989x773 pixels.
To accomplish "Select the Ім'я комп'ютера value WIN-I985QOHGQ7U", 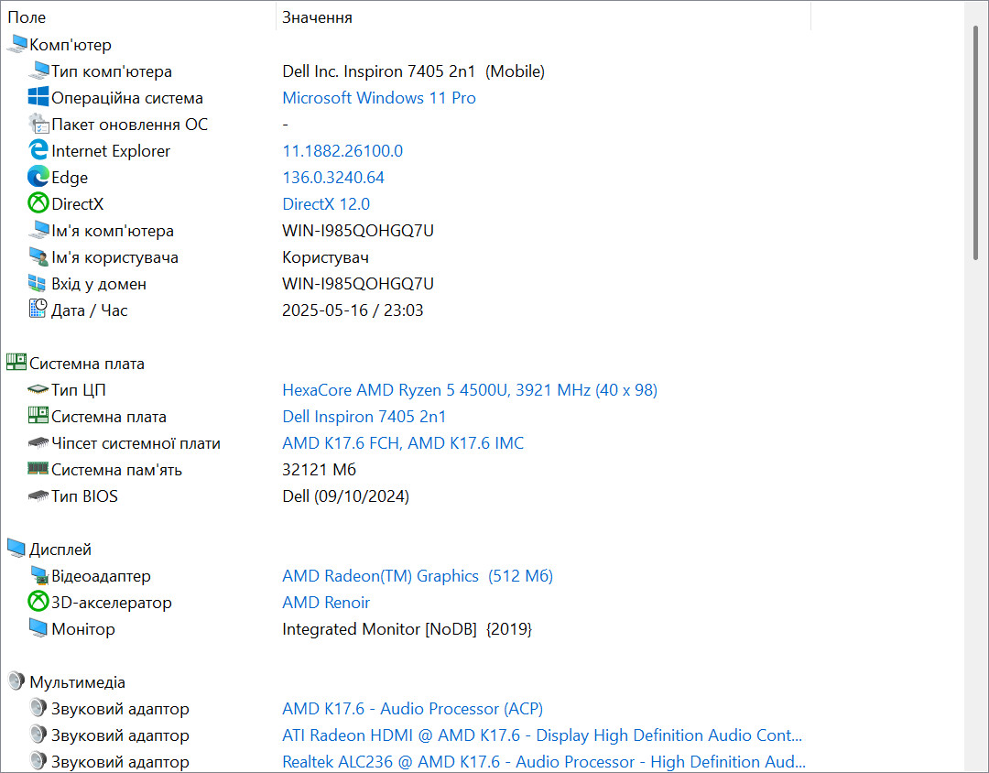I will pos(358,230).
